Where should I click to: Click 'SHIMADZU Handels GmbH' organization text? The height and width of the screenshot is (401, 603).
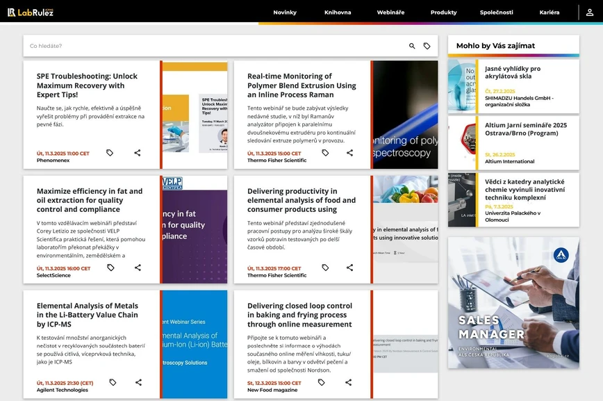519,101
